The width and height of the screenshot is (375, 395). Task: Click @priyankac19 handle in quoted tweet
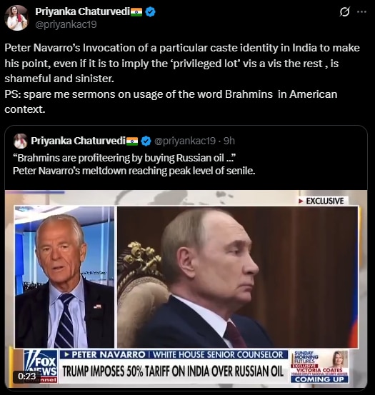point(184,141)
